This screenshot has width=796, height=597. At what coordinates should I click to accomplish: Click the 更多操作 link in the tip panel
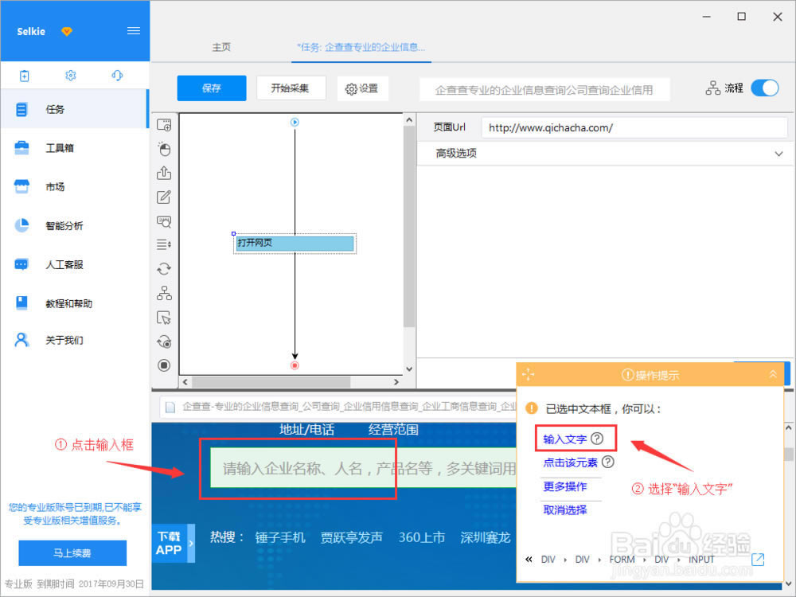tap(565, 486)
